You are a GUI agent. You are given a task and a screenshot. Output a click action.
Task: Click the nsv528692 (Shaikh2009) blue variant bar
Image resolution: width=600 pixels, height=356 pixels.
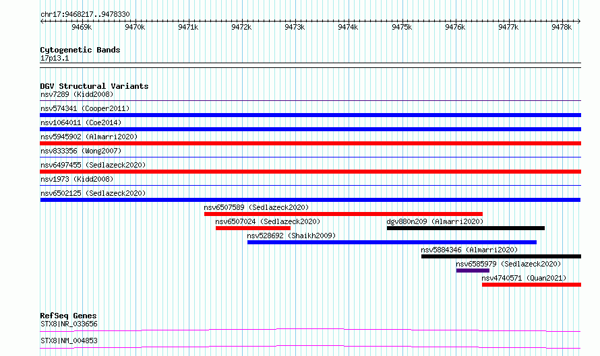point(392,242)
